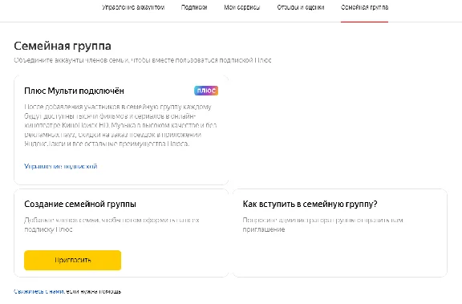This screenshot has height=304, width=462.
Task: Switch to the Подписки tab
Action: (x=194, y=7)
